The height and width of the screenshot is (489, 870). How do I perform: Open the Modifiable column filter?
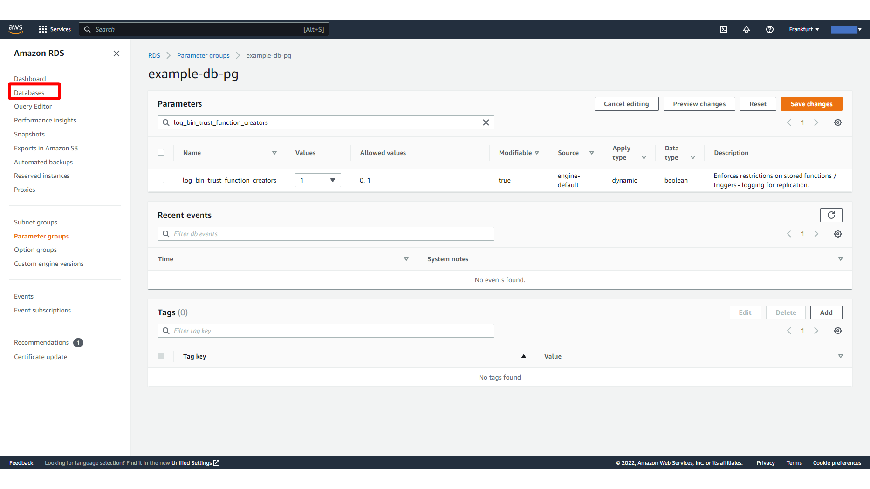click(537, 153)
